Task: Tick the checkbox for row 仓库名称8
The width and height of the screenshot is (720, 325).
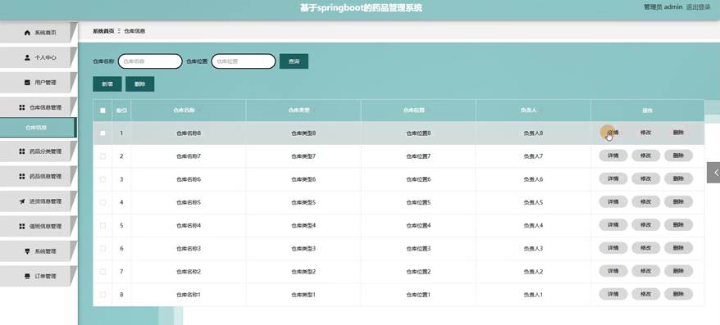Action: pyautogui.click(x=103, y=133)
